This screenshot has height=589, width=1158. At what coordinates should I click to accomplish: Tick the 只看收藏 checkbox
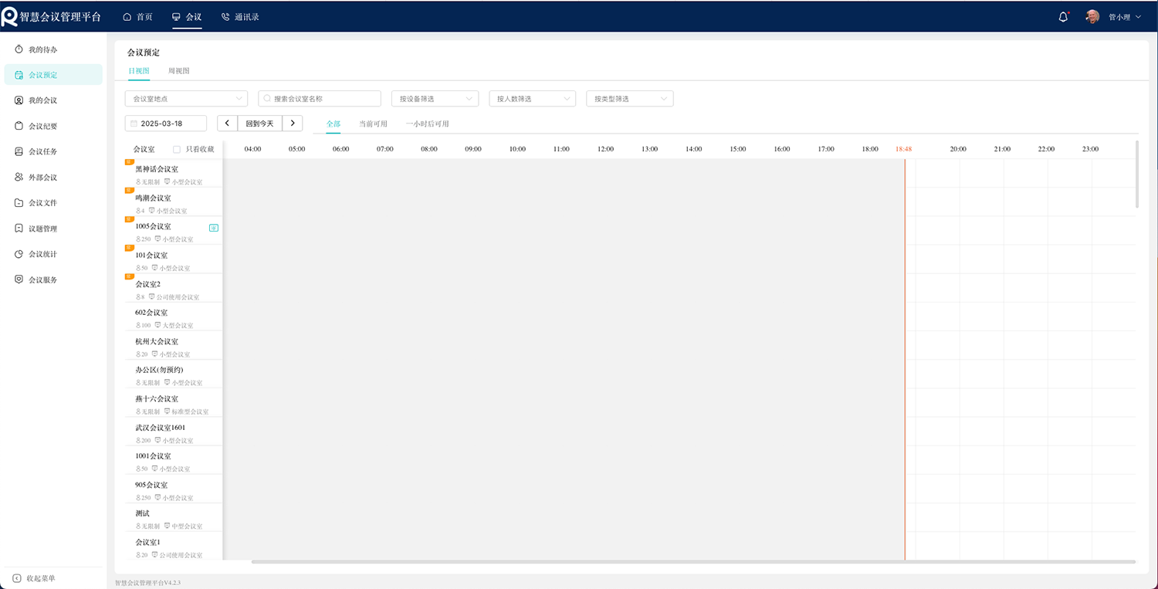pos(177,149)
